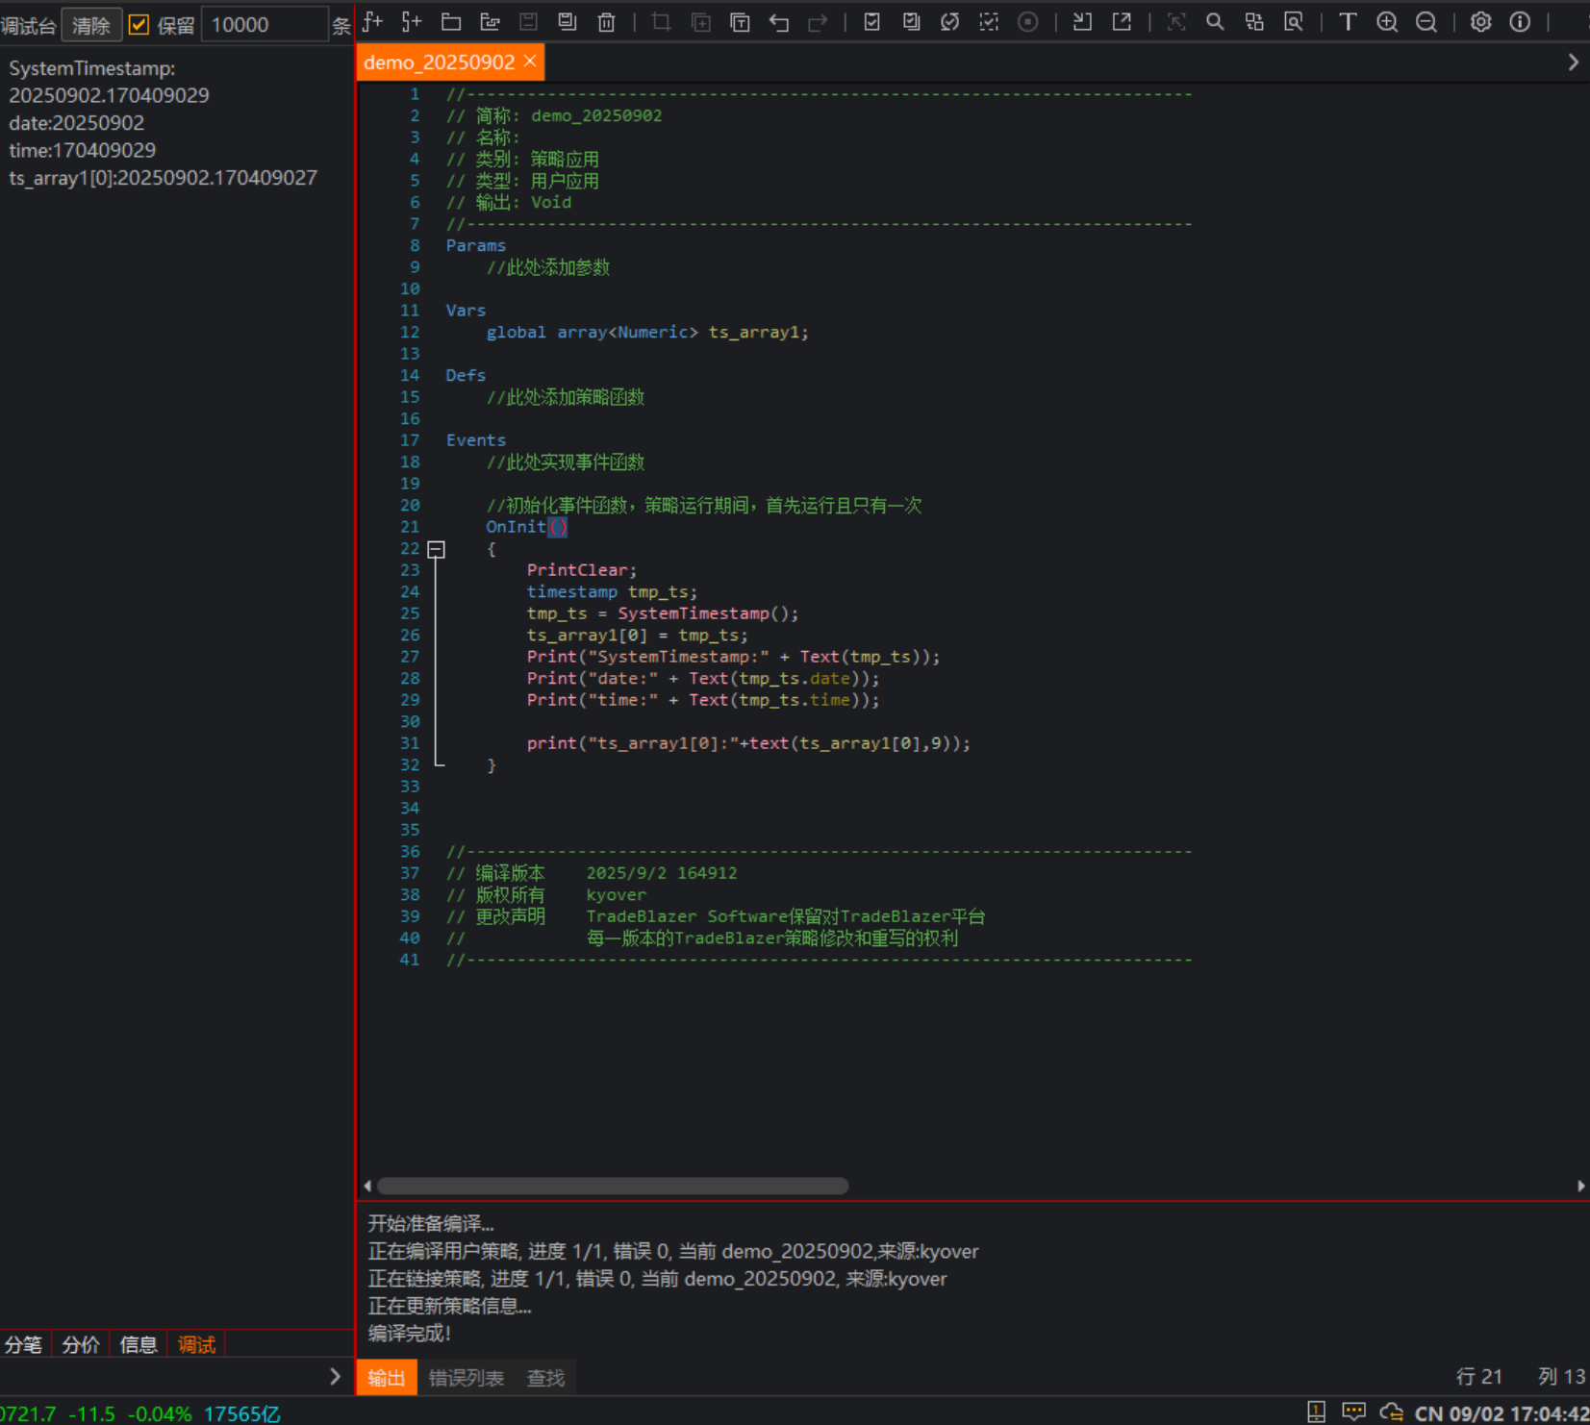Expand the tab list chevron at top right
This screenshot has width=1590, height=1425.
1573,62
